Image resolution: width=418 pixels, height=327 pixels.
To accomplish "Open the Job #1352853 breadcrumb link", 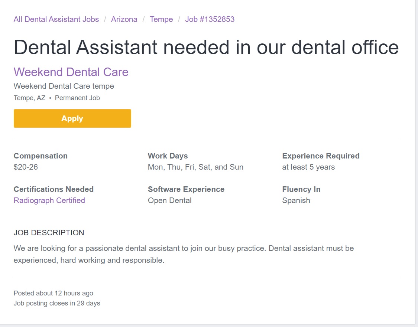I will (210, 19).
